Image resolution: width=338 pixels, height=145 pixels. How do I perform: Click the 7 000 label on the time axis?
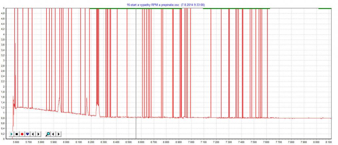191,142
